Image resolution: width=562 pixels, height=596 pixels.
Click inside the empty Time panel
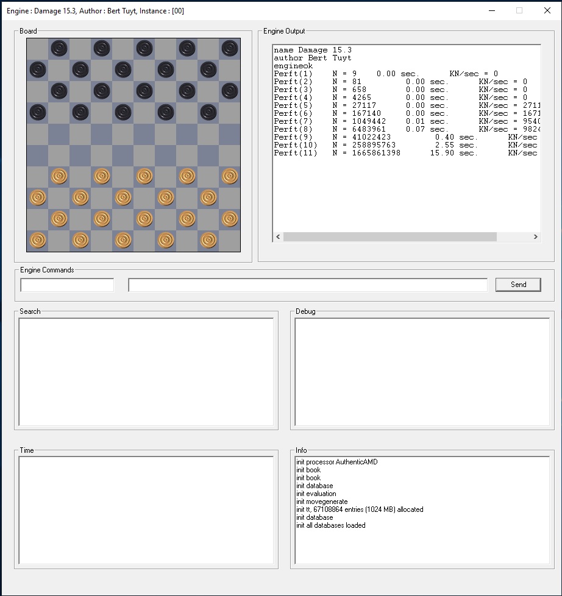pos(146,511)
